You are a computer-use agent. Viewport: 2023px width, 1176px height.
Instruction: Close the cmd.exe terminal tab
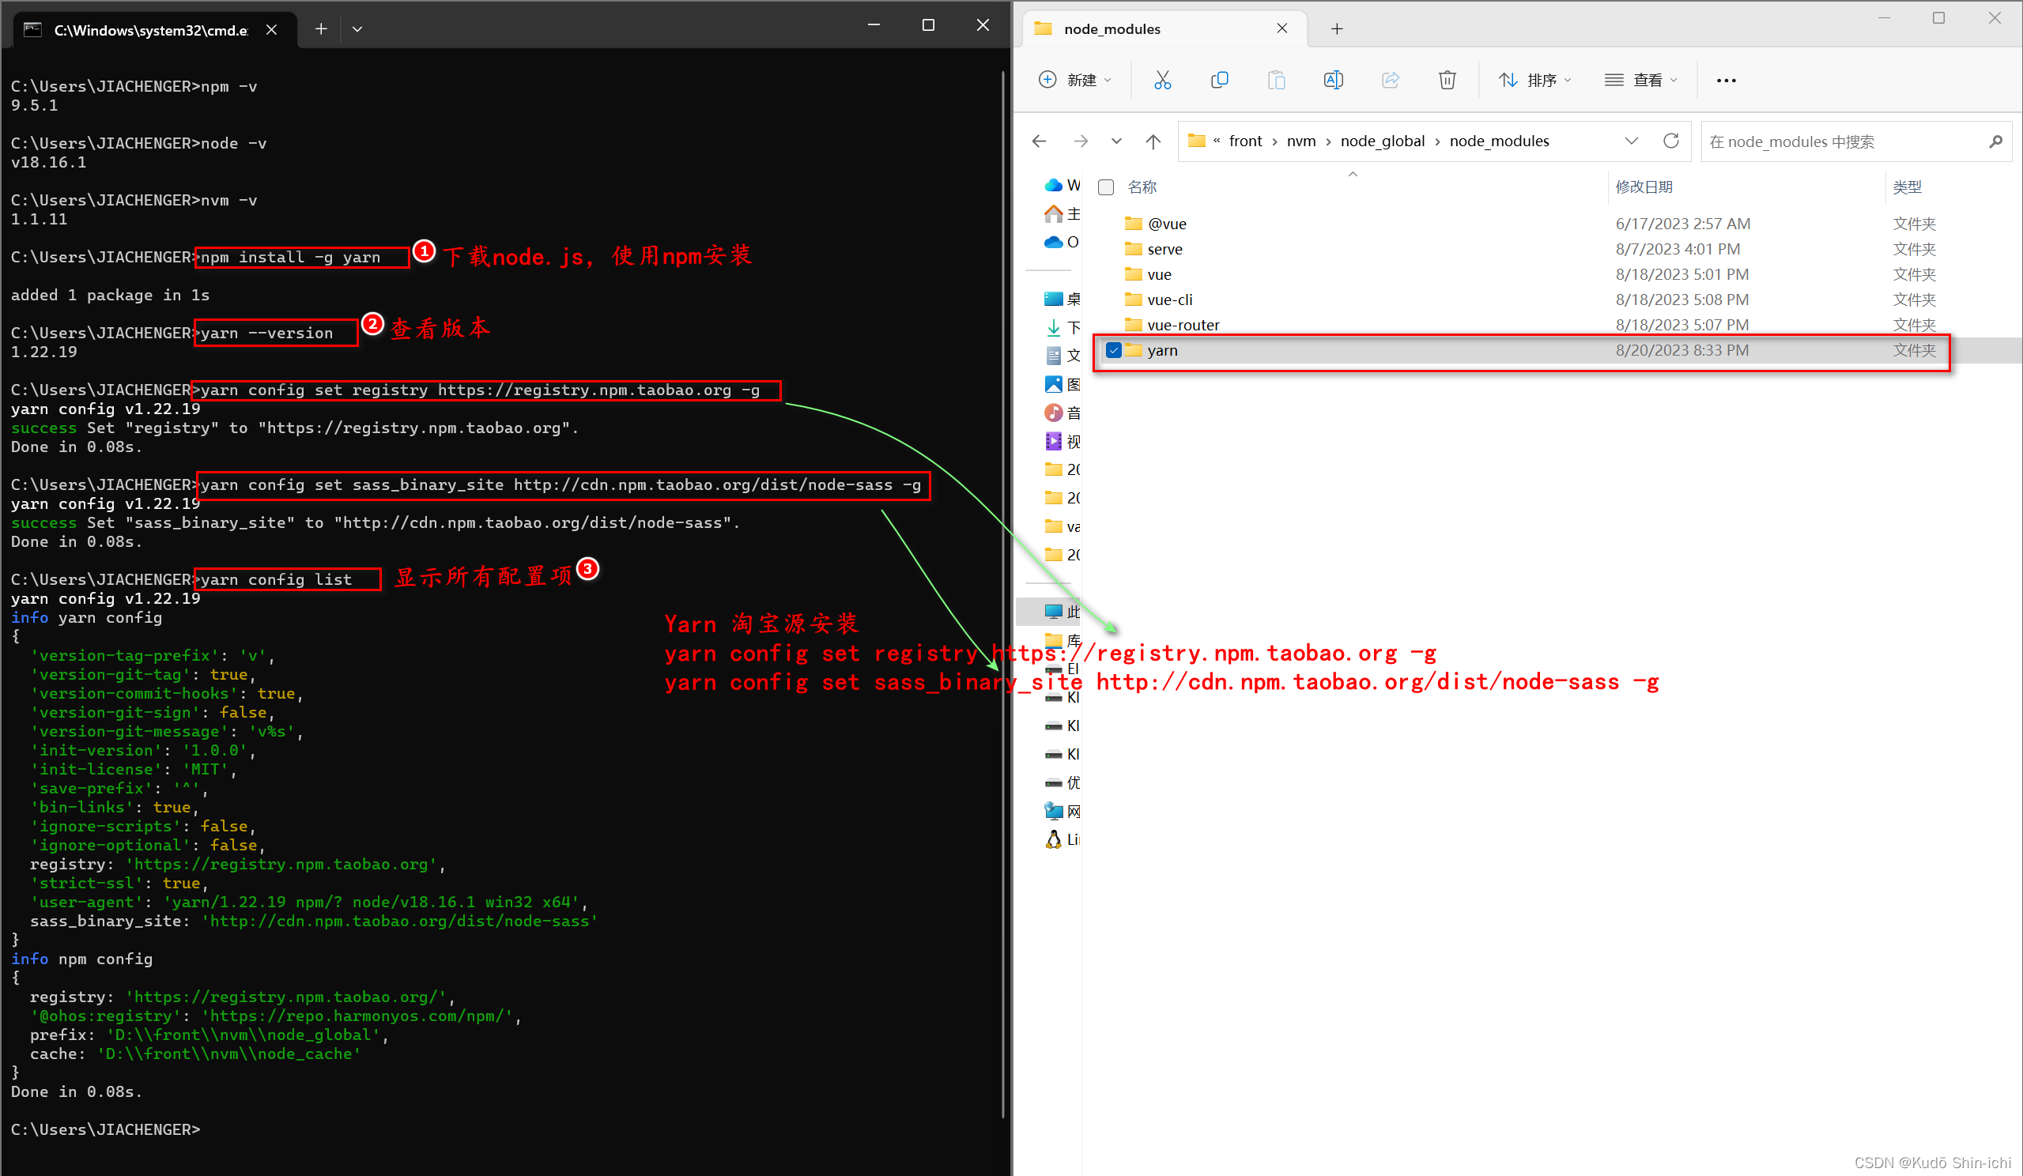pyautogui.click(x=272, y=30)
